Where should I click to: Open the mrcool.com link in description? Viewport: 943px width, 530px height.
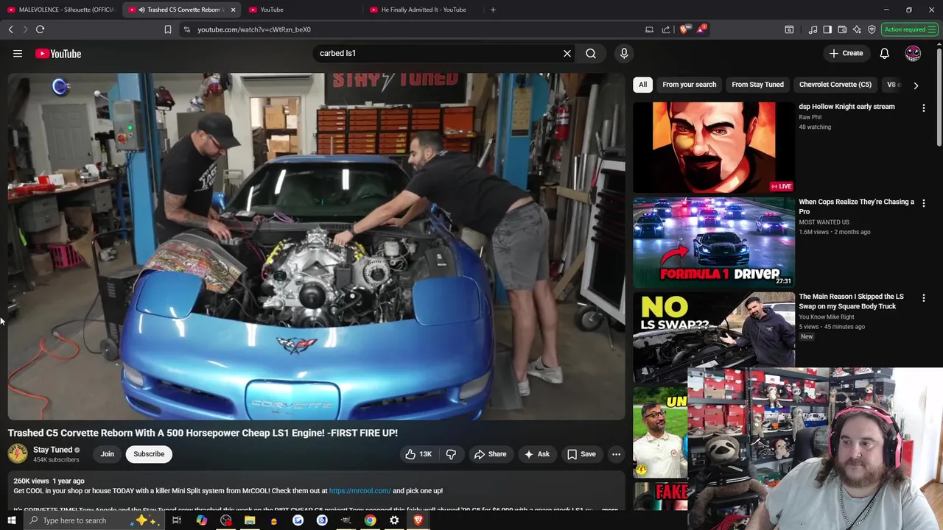tap(360, 491)
